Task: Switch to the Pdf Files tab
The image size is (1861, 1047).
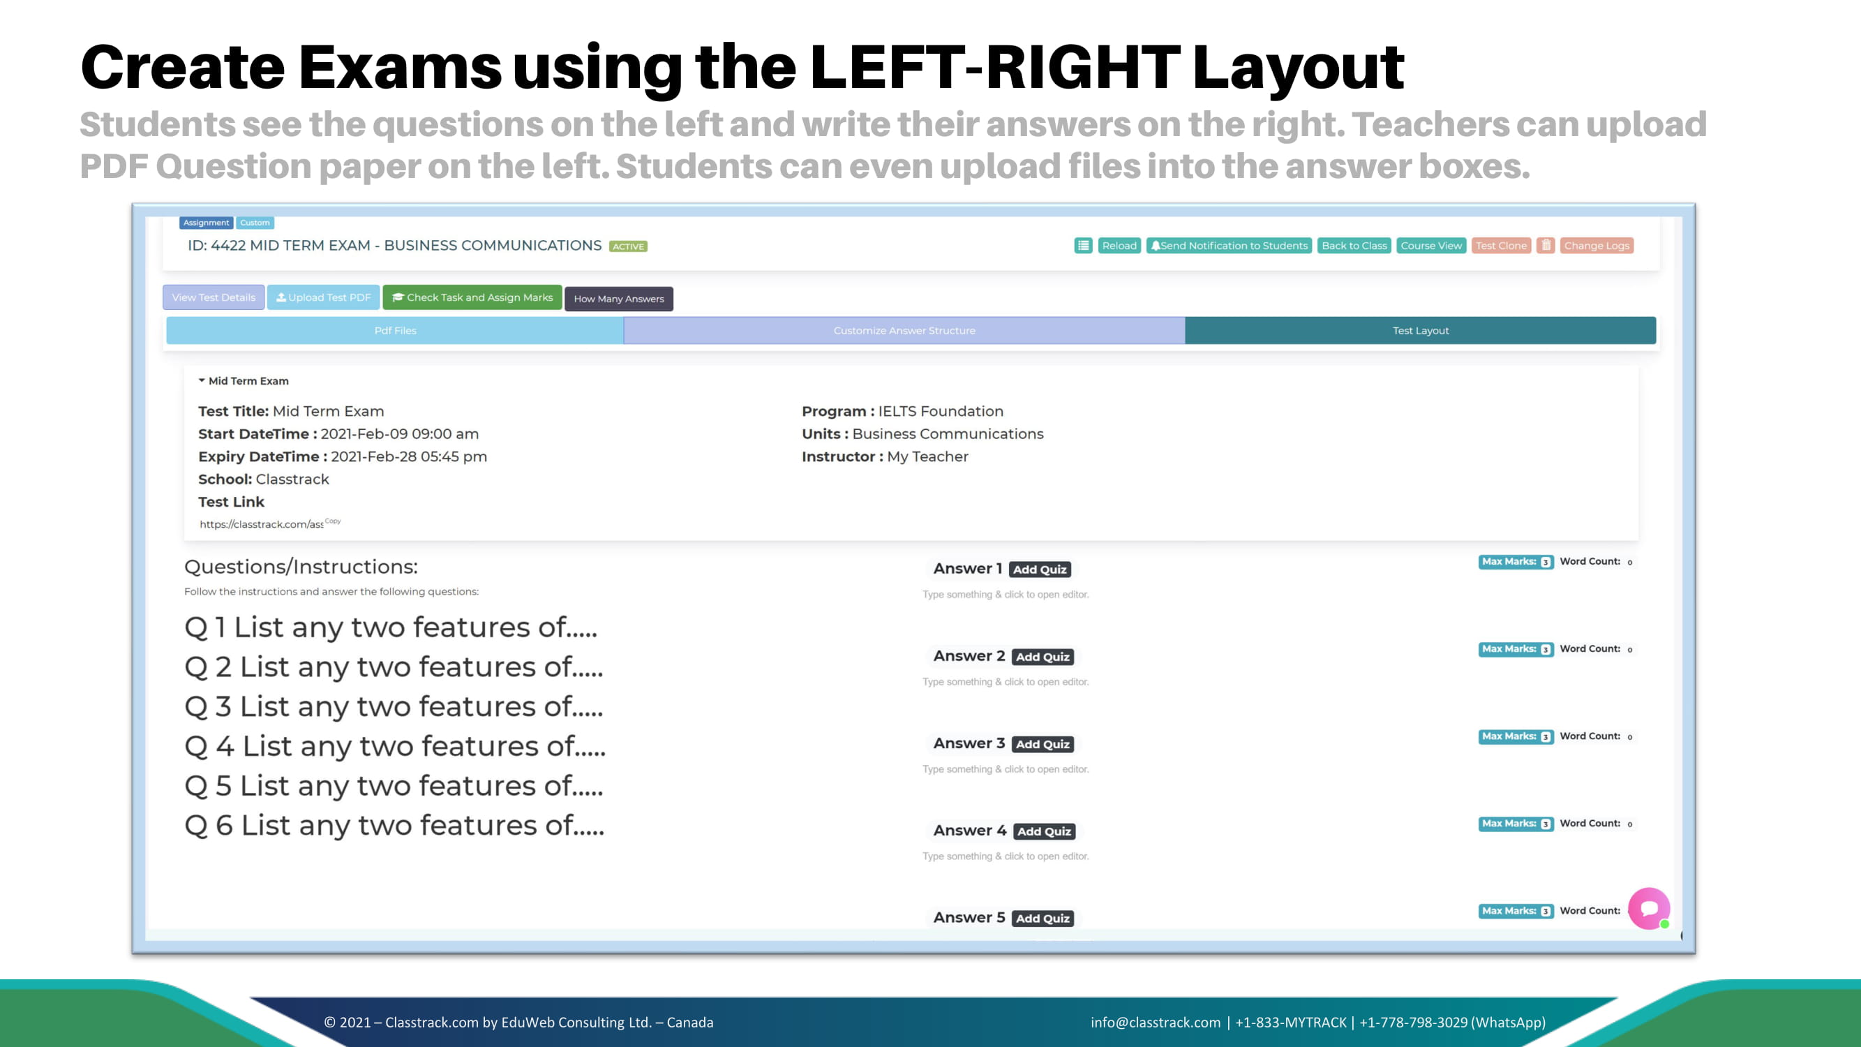Action: 395,330
